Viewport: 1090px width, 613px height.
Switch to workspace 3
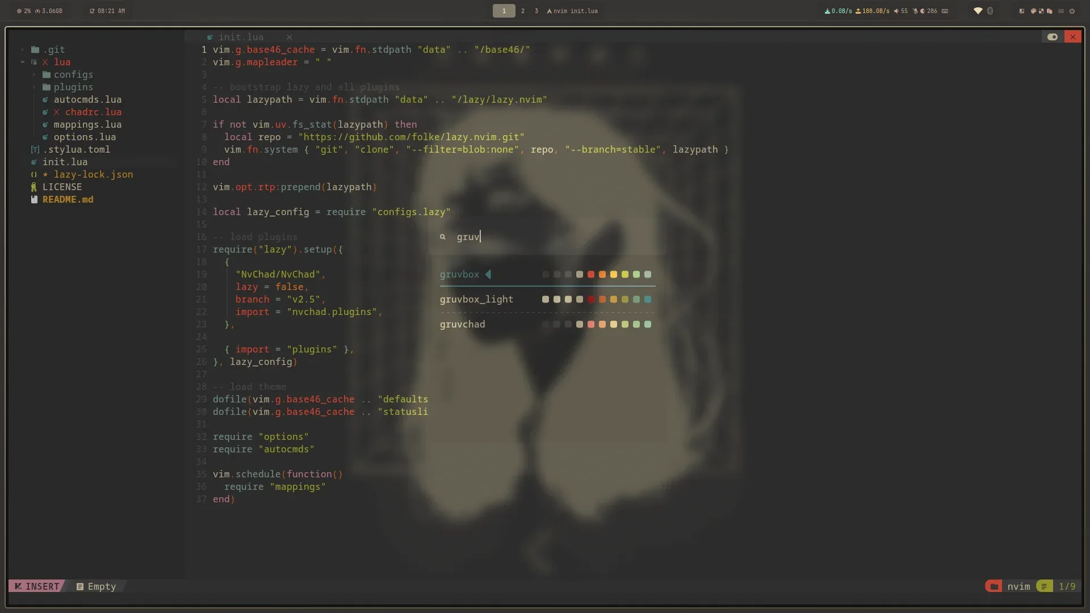pyautogui.click(x=536, y=11)
